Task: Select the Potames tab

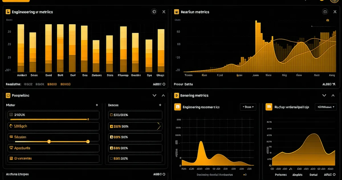Action: (x=281, y=175)
